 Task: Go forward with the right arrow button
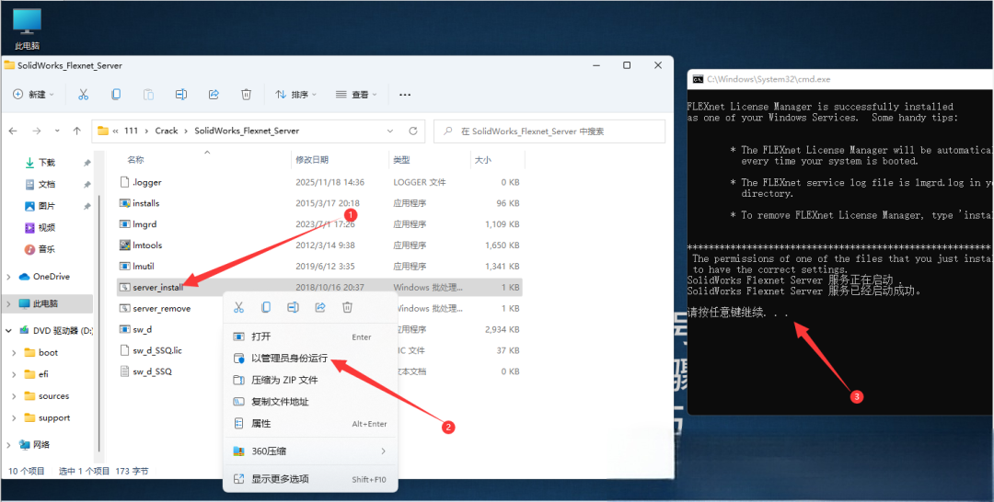(36, 131)
